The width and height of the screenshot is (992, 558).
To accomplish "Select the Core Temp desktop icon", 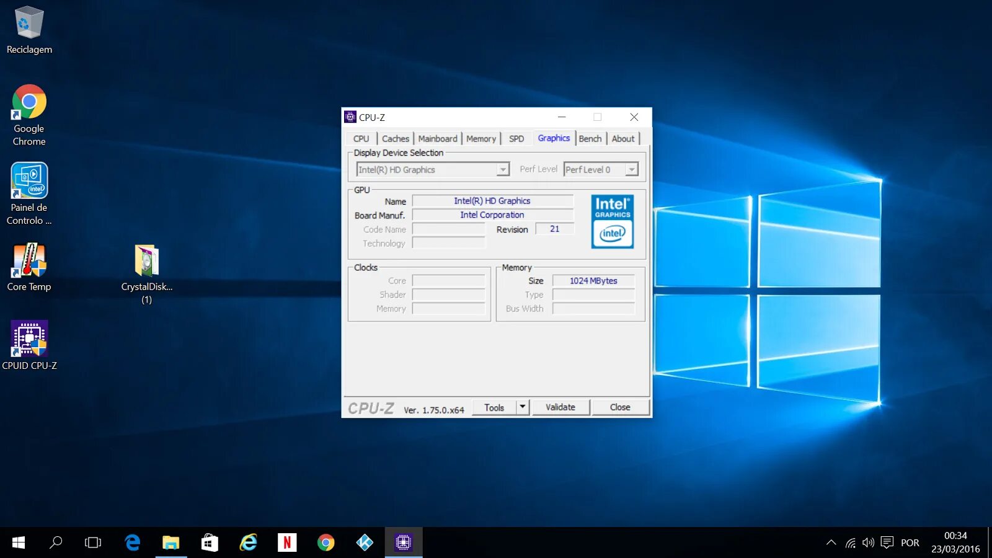I will point(29,268).
